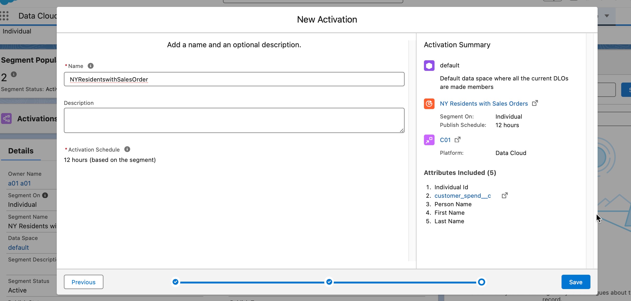Click the '12 hours (based on the segment)' text
Viewport: 631px width, 301px height.
110,160
